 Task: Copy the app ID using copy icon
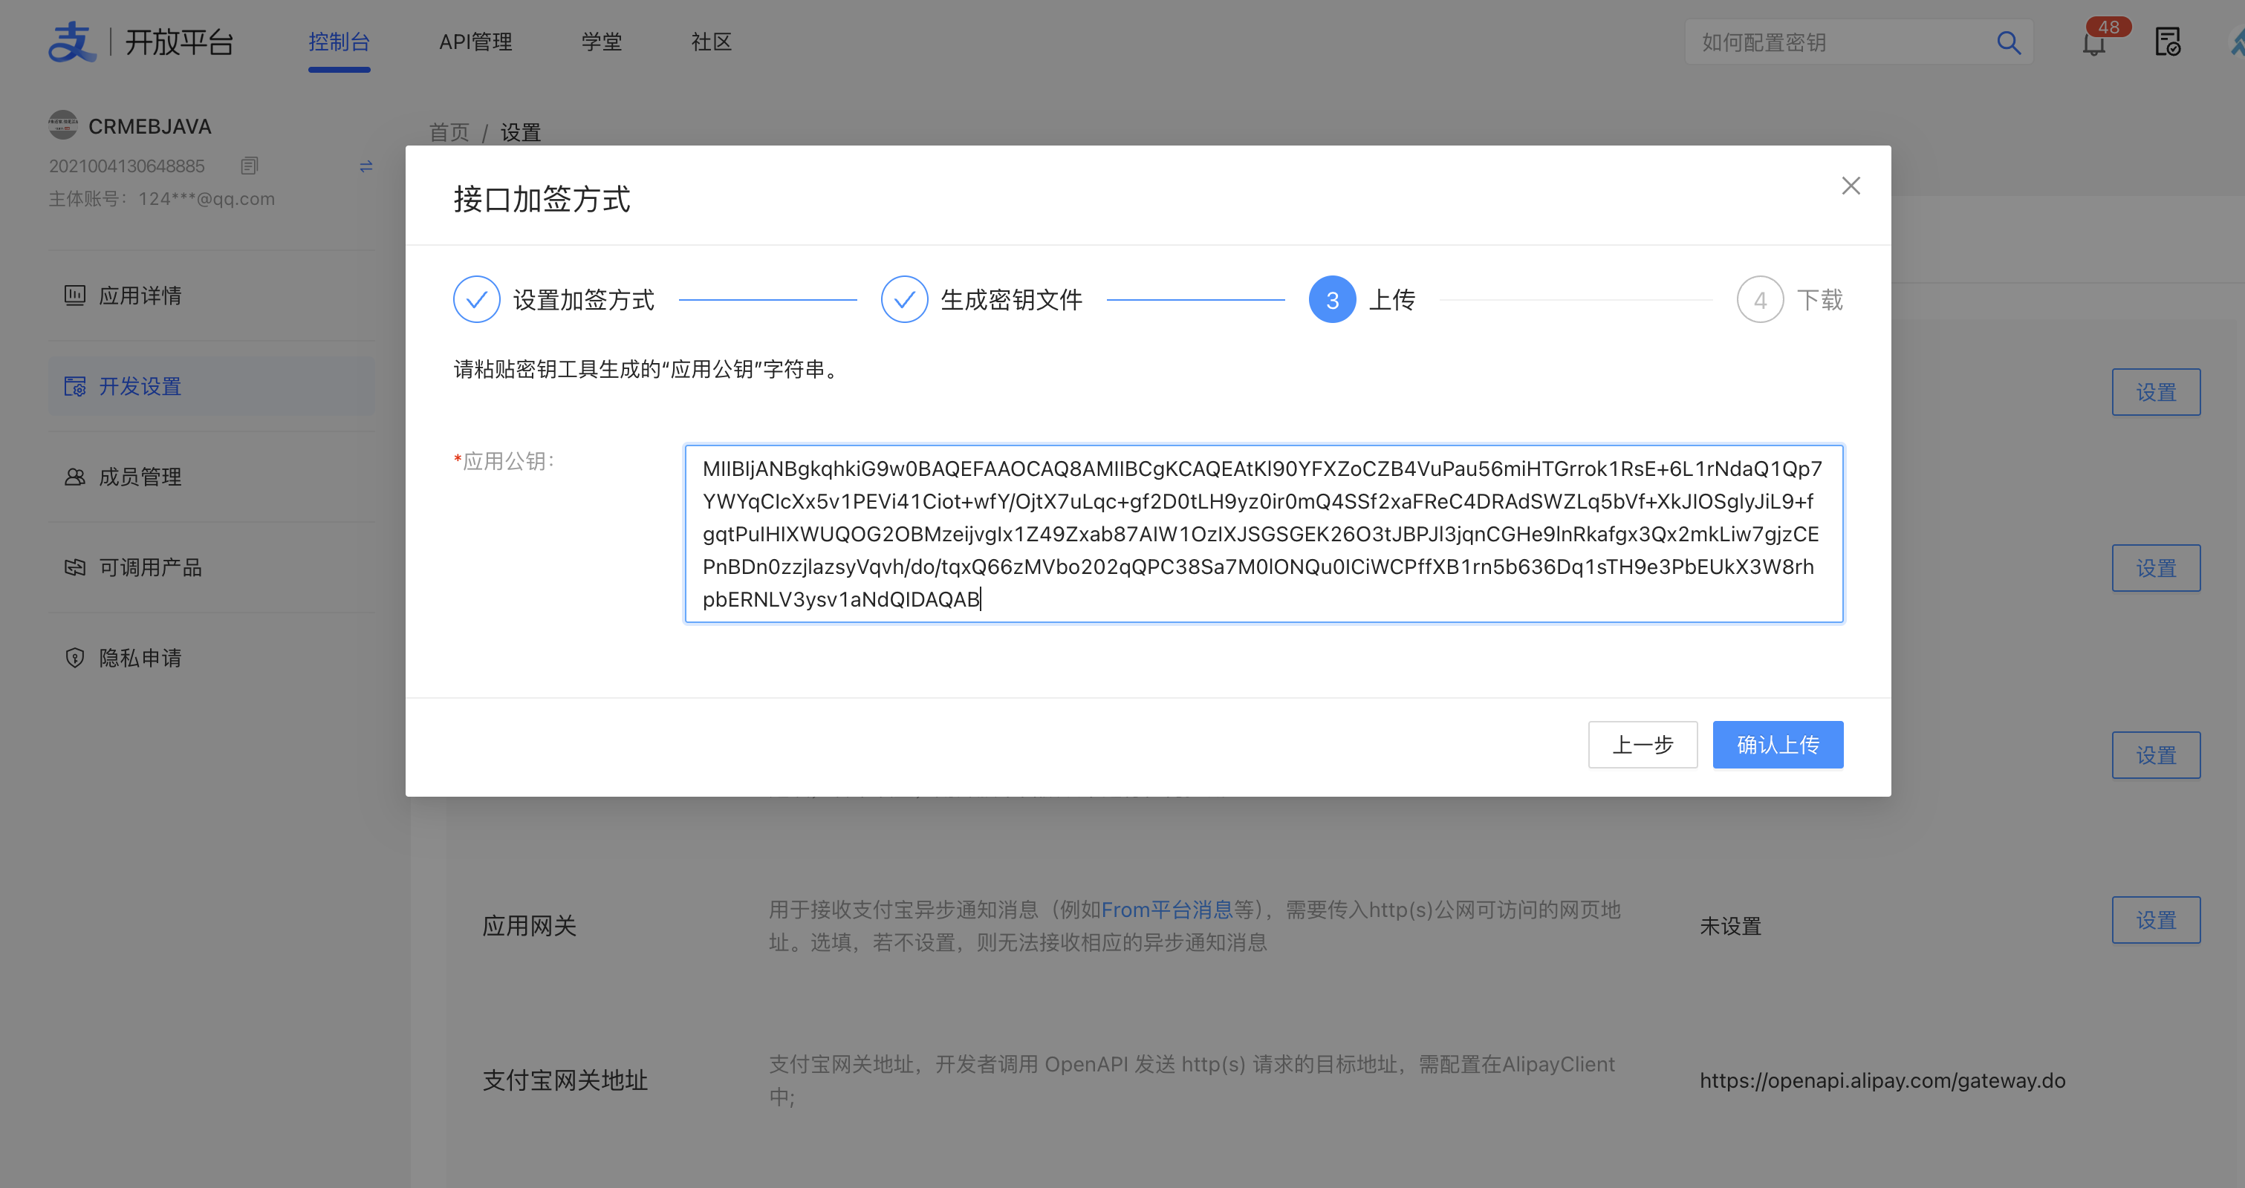[x=250, y=166]
